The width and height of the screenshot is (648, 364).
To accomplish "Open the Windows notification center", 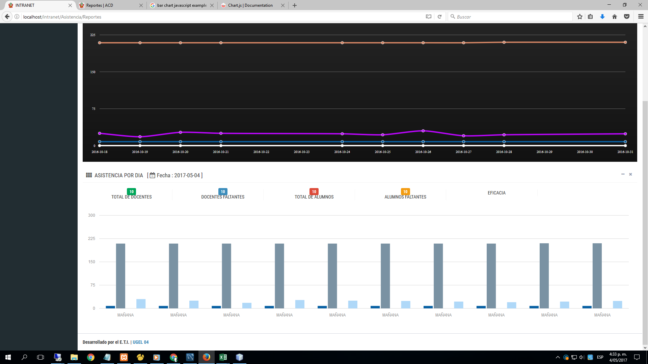I will pyautogui.click(x=637, y=357).
